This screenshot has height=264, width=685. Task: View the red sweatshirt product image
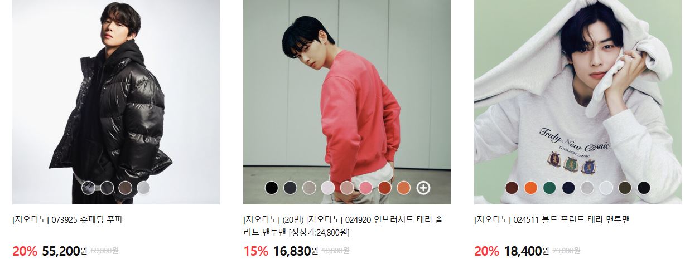pyautogui.click(x=347, y=102)
